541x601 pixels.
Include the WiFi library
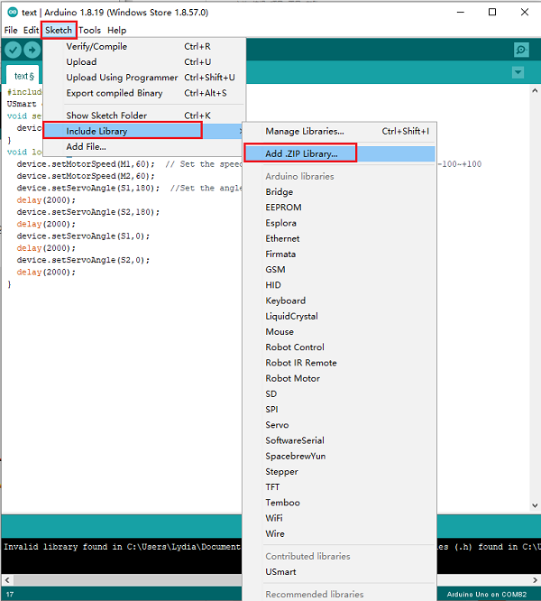340,518
